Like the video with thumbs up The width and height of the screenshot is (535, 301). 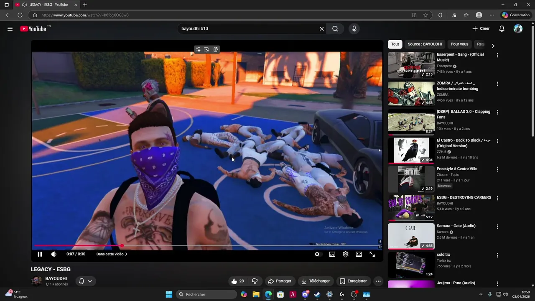238,281
